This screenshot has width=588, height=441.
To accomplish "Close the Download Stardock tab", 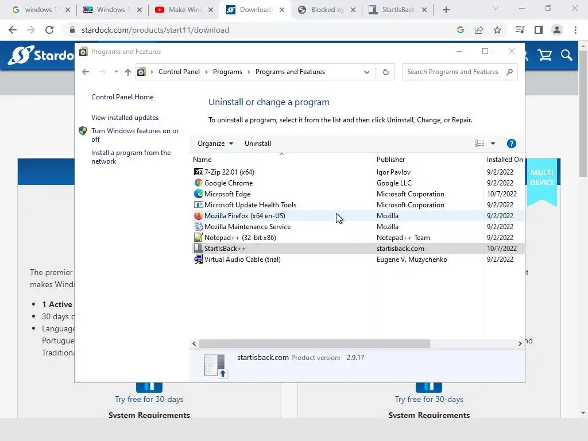I will (282, 10).
